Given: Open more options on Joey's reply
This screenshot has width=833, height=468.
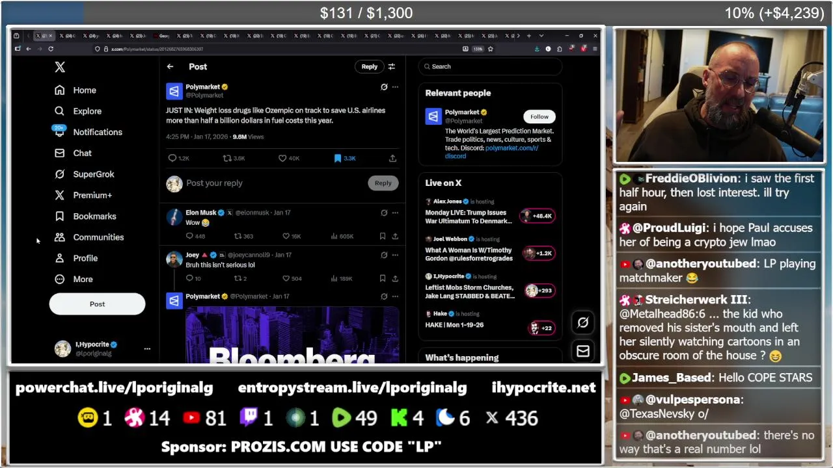Looking at the screenshot, I should point(395,255).
